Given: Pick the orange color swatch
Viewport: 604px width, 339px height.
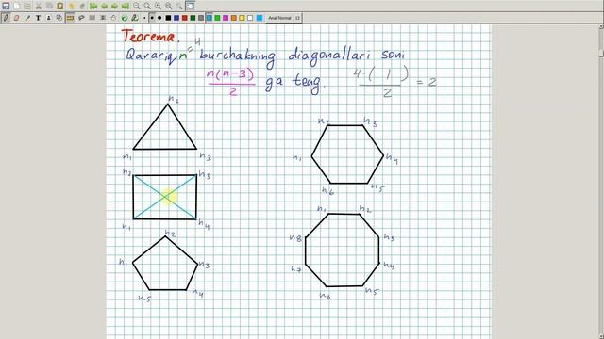Looking at the screenshot, I should tap(233, 18).
